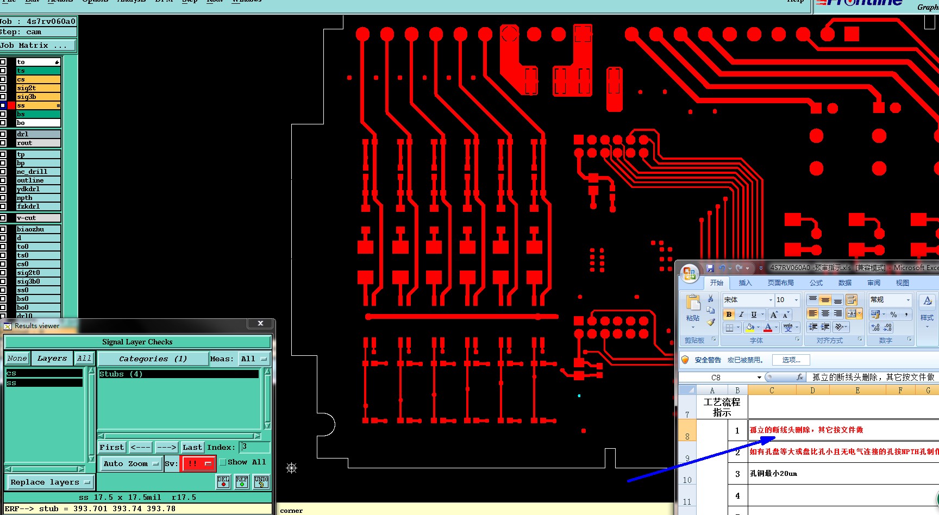This screenshot has width=939, height=515.
Task: Toggle the Show All checkbox
Action: click(x=223, y=462)
